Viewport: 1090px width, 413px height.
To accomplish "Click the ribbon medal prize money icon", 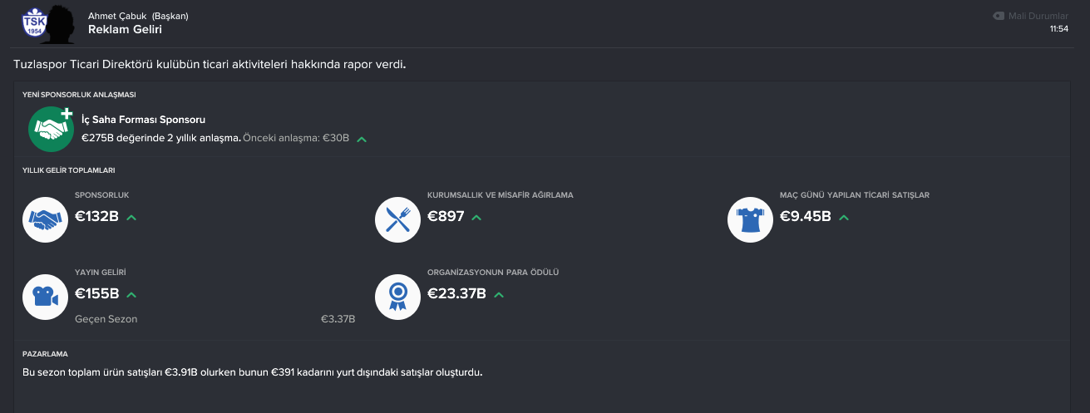I will pos(397,297).
